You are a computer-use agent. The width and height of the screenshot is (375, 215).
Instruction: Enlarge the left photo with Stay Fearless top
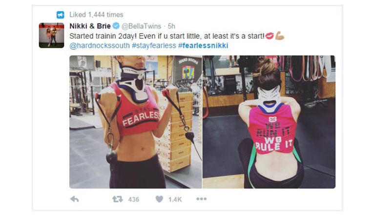[135, 122]
